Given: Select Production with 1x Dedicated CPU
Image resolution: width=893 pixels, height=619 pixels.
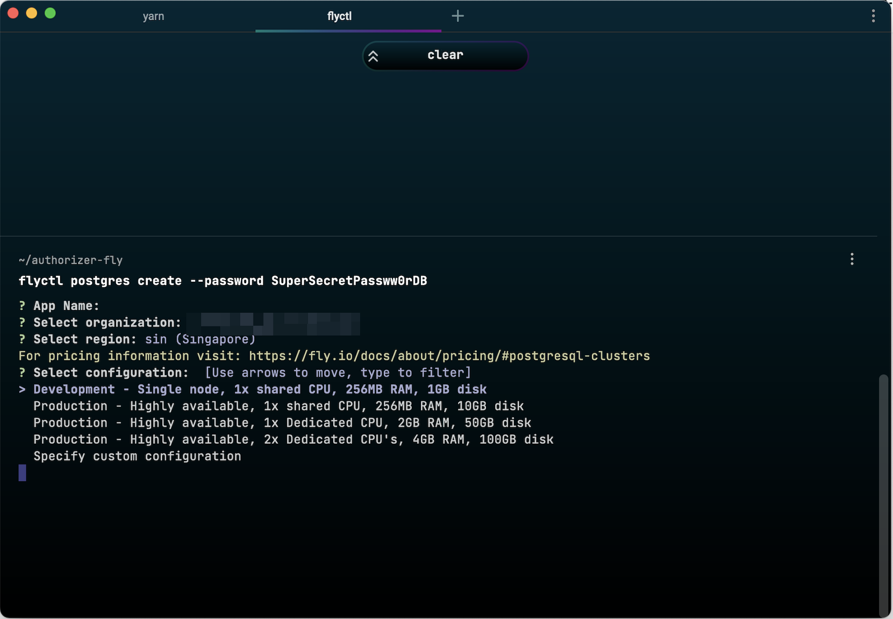Looking at the screenshot, I should [281, 422].
